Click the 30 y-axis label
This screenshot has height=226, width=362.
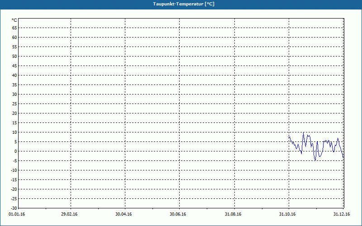[14, 94]
